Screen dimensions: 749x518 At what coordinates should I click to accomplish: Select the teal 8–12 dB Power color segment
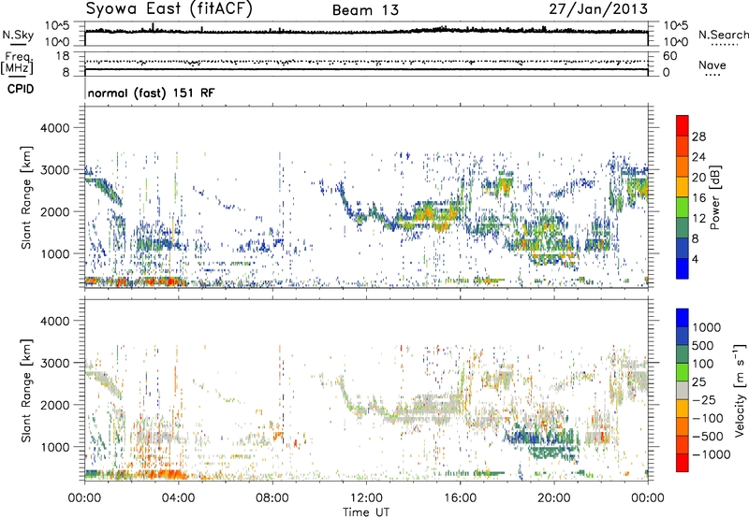683,227
